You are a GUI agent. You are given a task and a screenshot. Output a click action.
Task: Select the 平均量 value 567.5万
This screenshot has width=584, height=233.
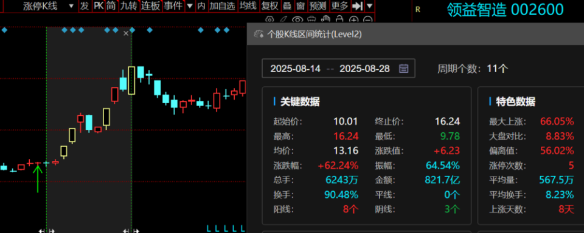(557, 180)
